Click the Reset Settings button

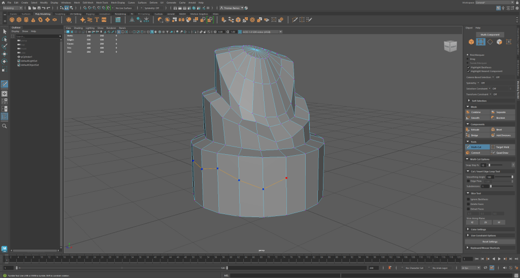490,241
